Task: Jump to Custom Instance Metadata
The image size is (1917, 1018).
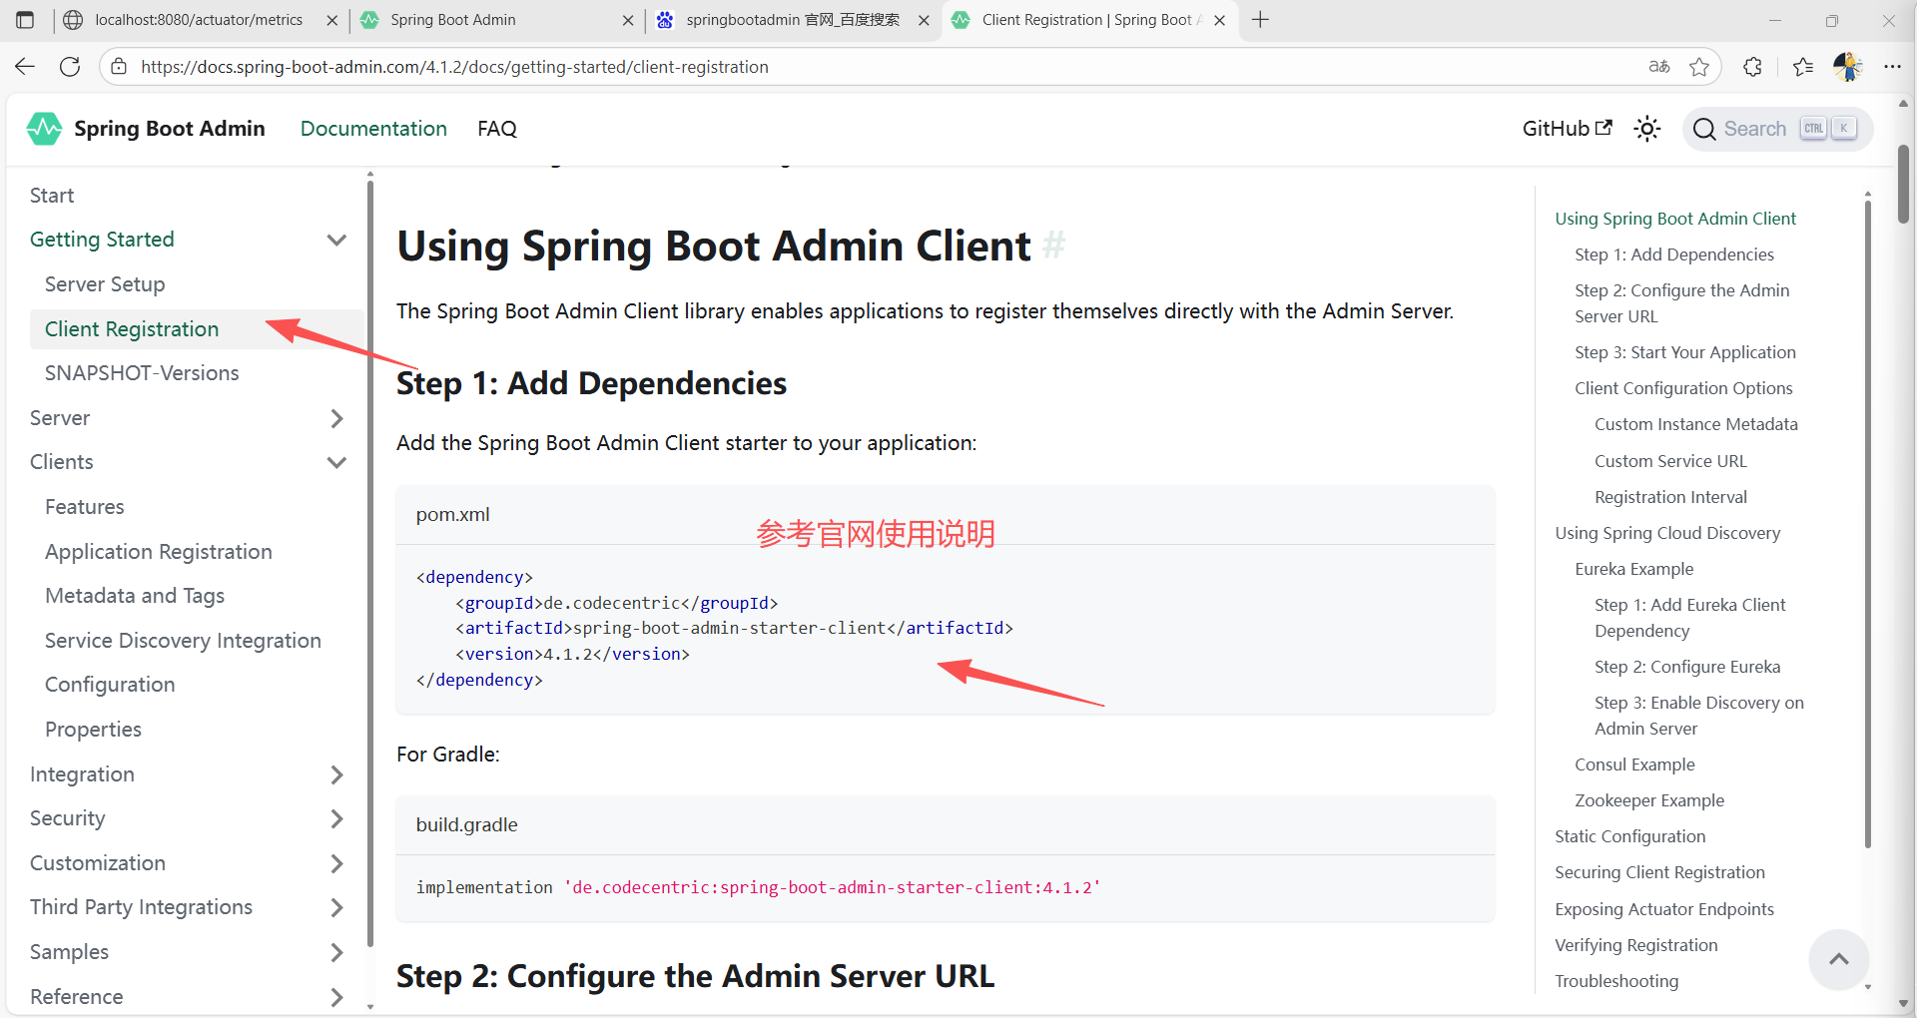Action: 1696,424
